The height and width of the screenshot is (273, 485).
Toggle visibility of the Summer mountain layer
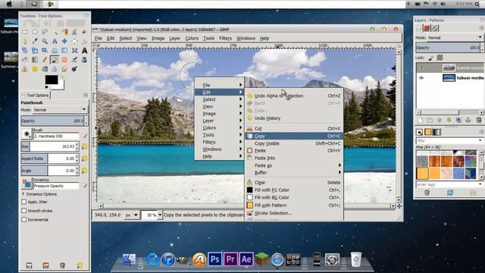[x=421, y=67]
